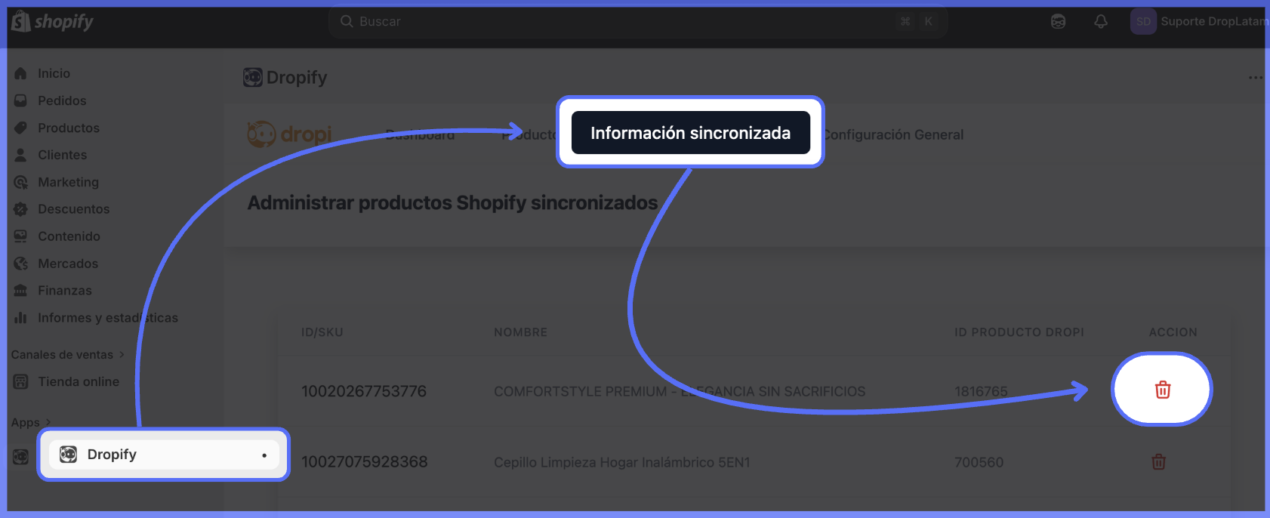Expand the Canales de ventas section
The image size is (1270, 518).
[x=121, y=355]
